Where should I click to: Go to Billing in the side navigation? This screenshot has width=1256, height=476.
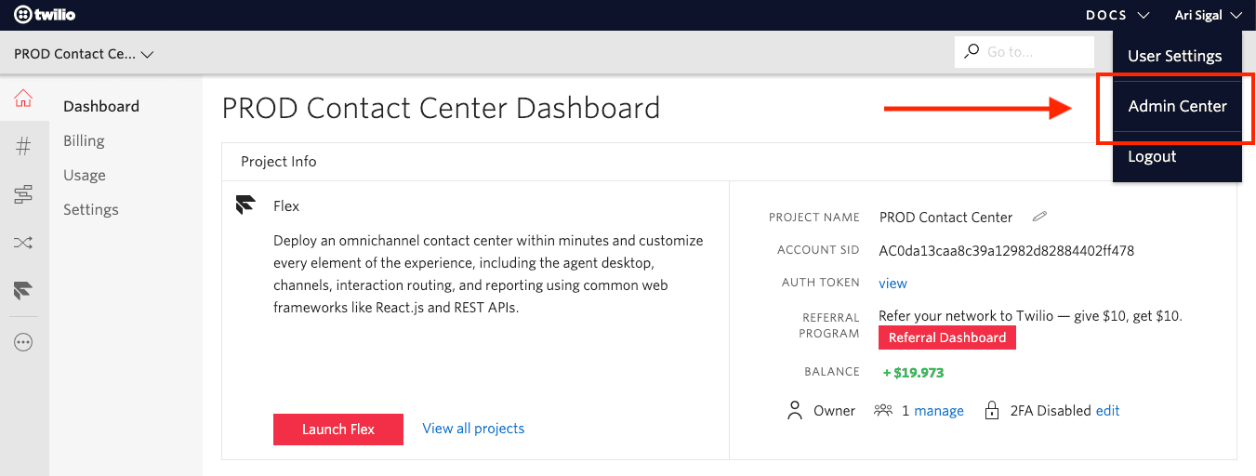84,140
